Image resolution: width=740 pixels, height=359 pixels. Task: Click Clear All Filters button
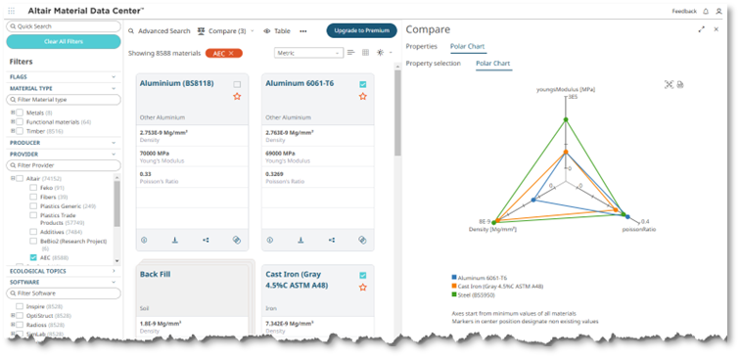click(x=64, y=41)
